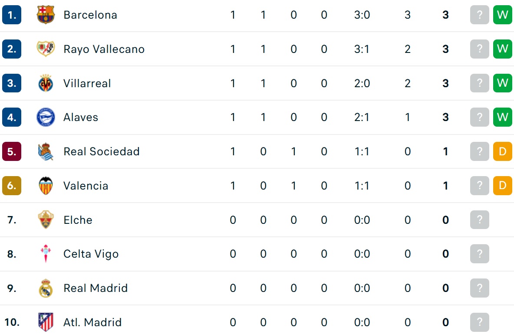Open the Barcelona team link
The height and width of the screenshot is (334, 514).
[x=90, y=15]
